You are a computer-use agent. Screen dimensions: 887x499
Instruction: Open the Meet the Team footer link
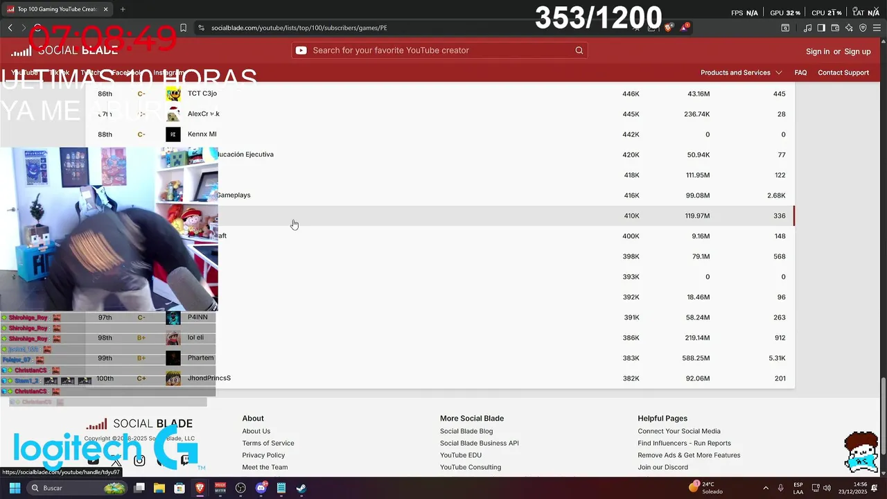click(265, 467)
